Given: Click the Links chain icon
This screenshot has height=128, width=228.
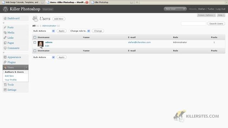Looking at the screenshot, I should click(x=5, y=38).
